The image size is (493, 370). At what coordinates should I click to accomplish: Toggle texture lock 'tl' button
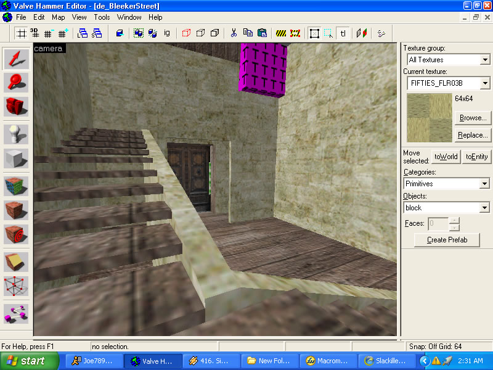click(343, 33)
